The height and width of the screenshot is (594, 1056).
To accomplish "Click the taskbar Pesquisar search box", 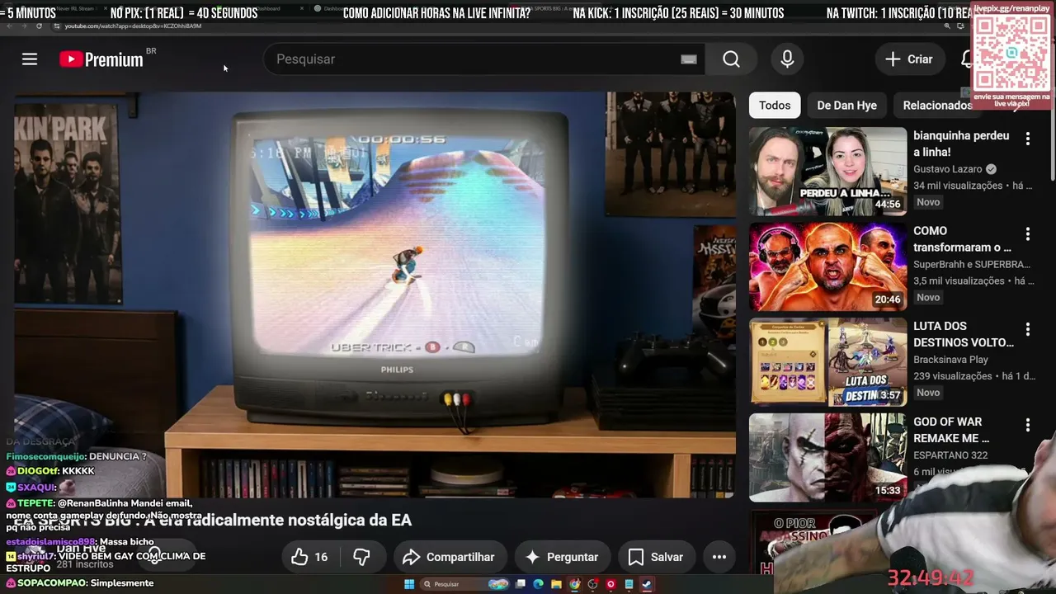I will pos(464,584).
